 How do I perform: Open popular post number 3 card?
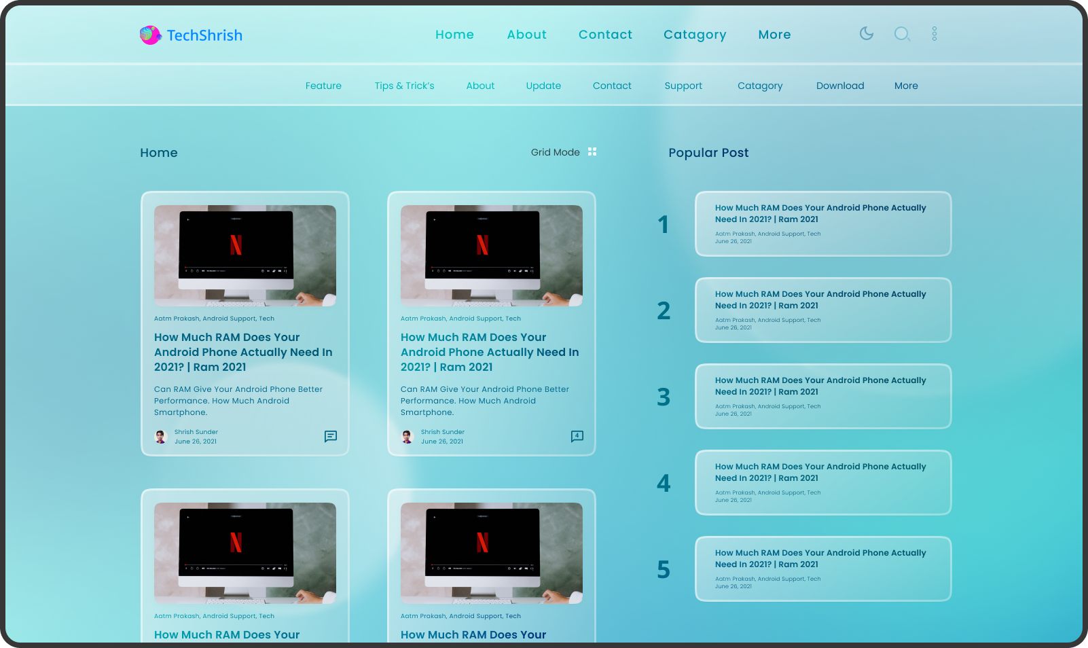(x=823, y=396)
